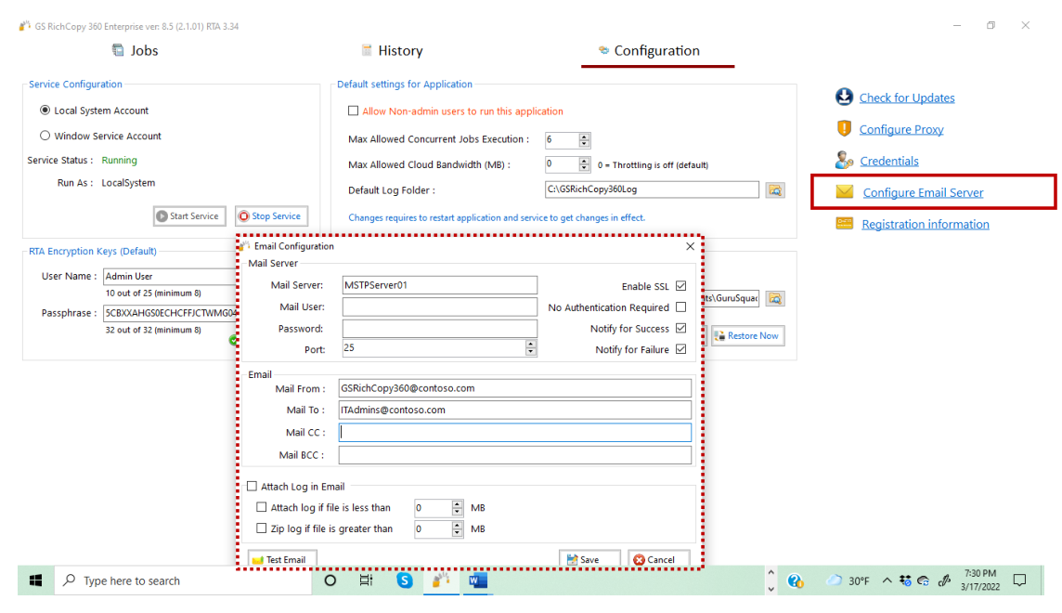This screenshot has height=613, width=1062.
Task: Click the Credentials user icon
Action: [x=844, y=161]
